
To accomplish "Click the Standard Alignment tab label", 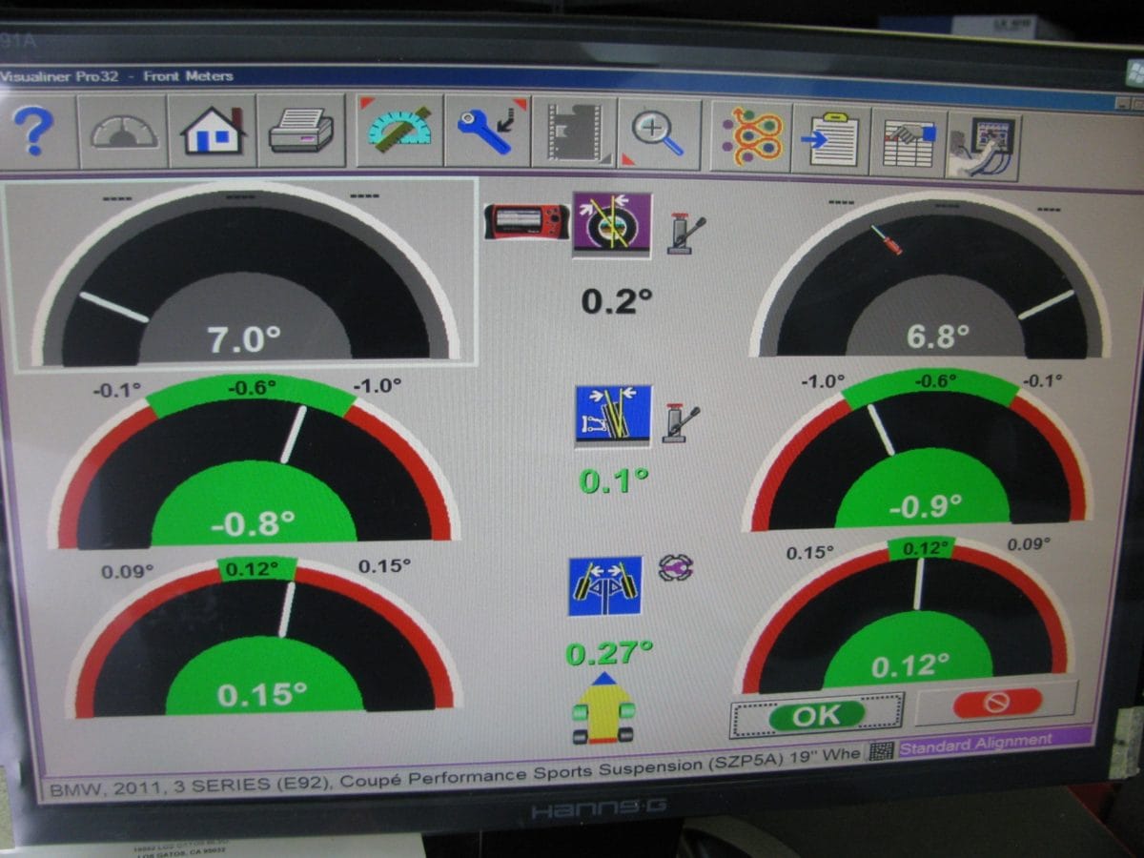I will [x=975, y=741].
